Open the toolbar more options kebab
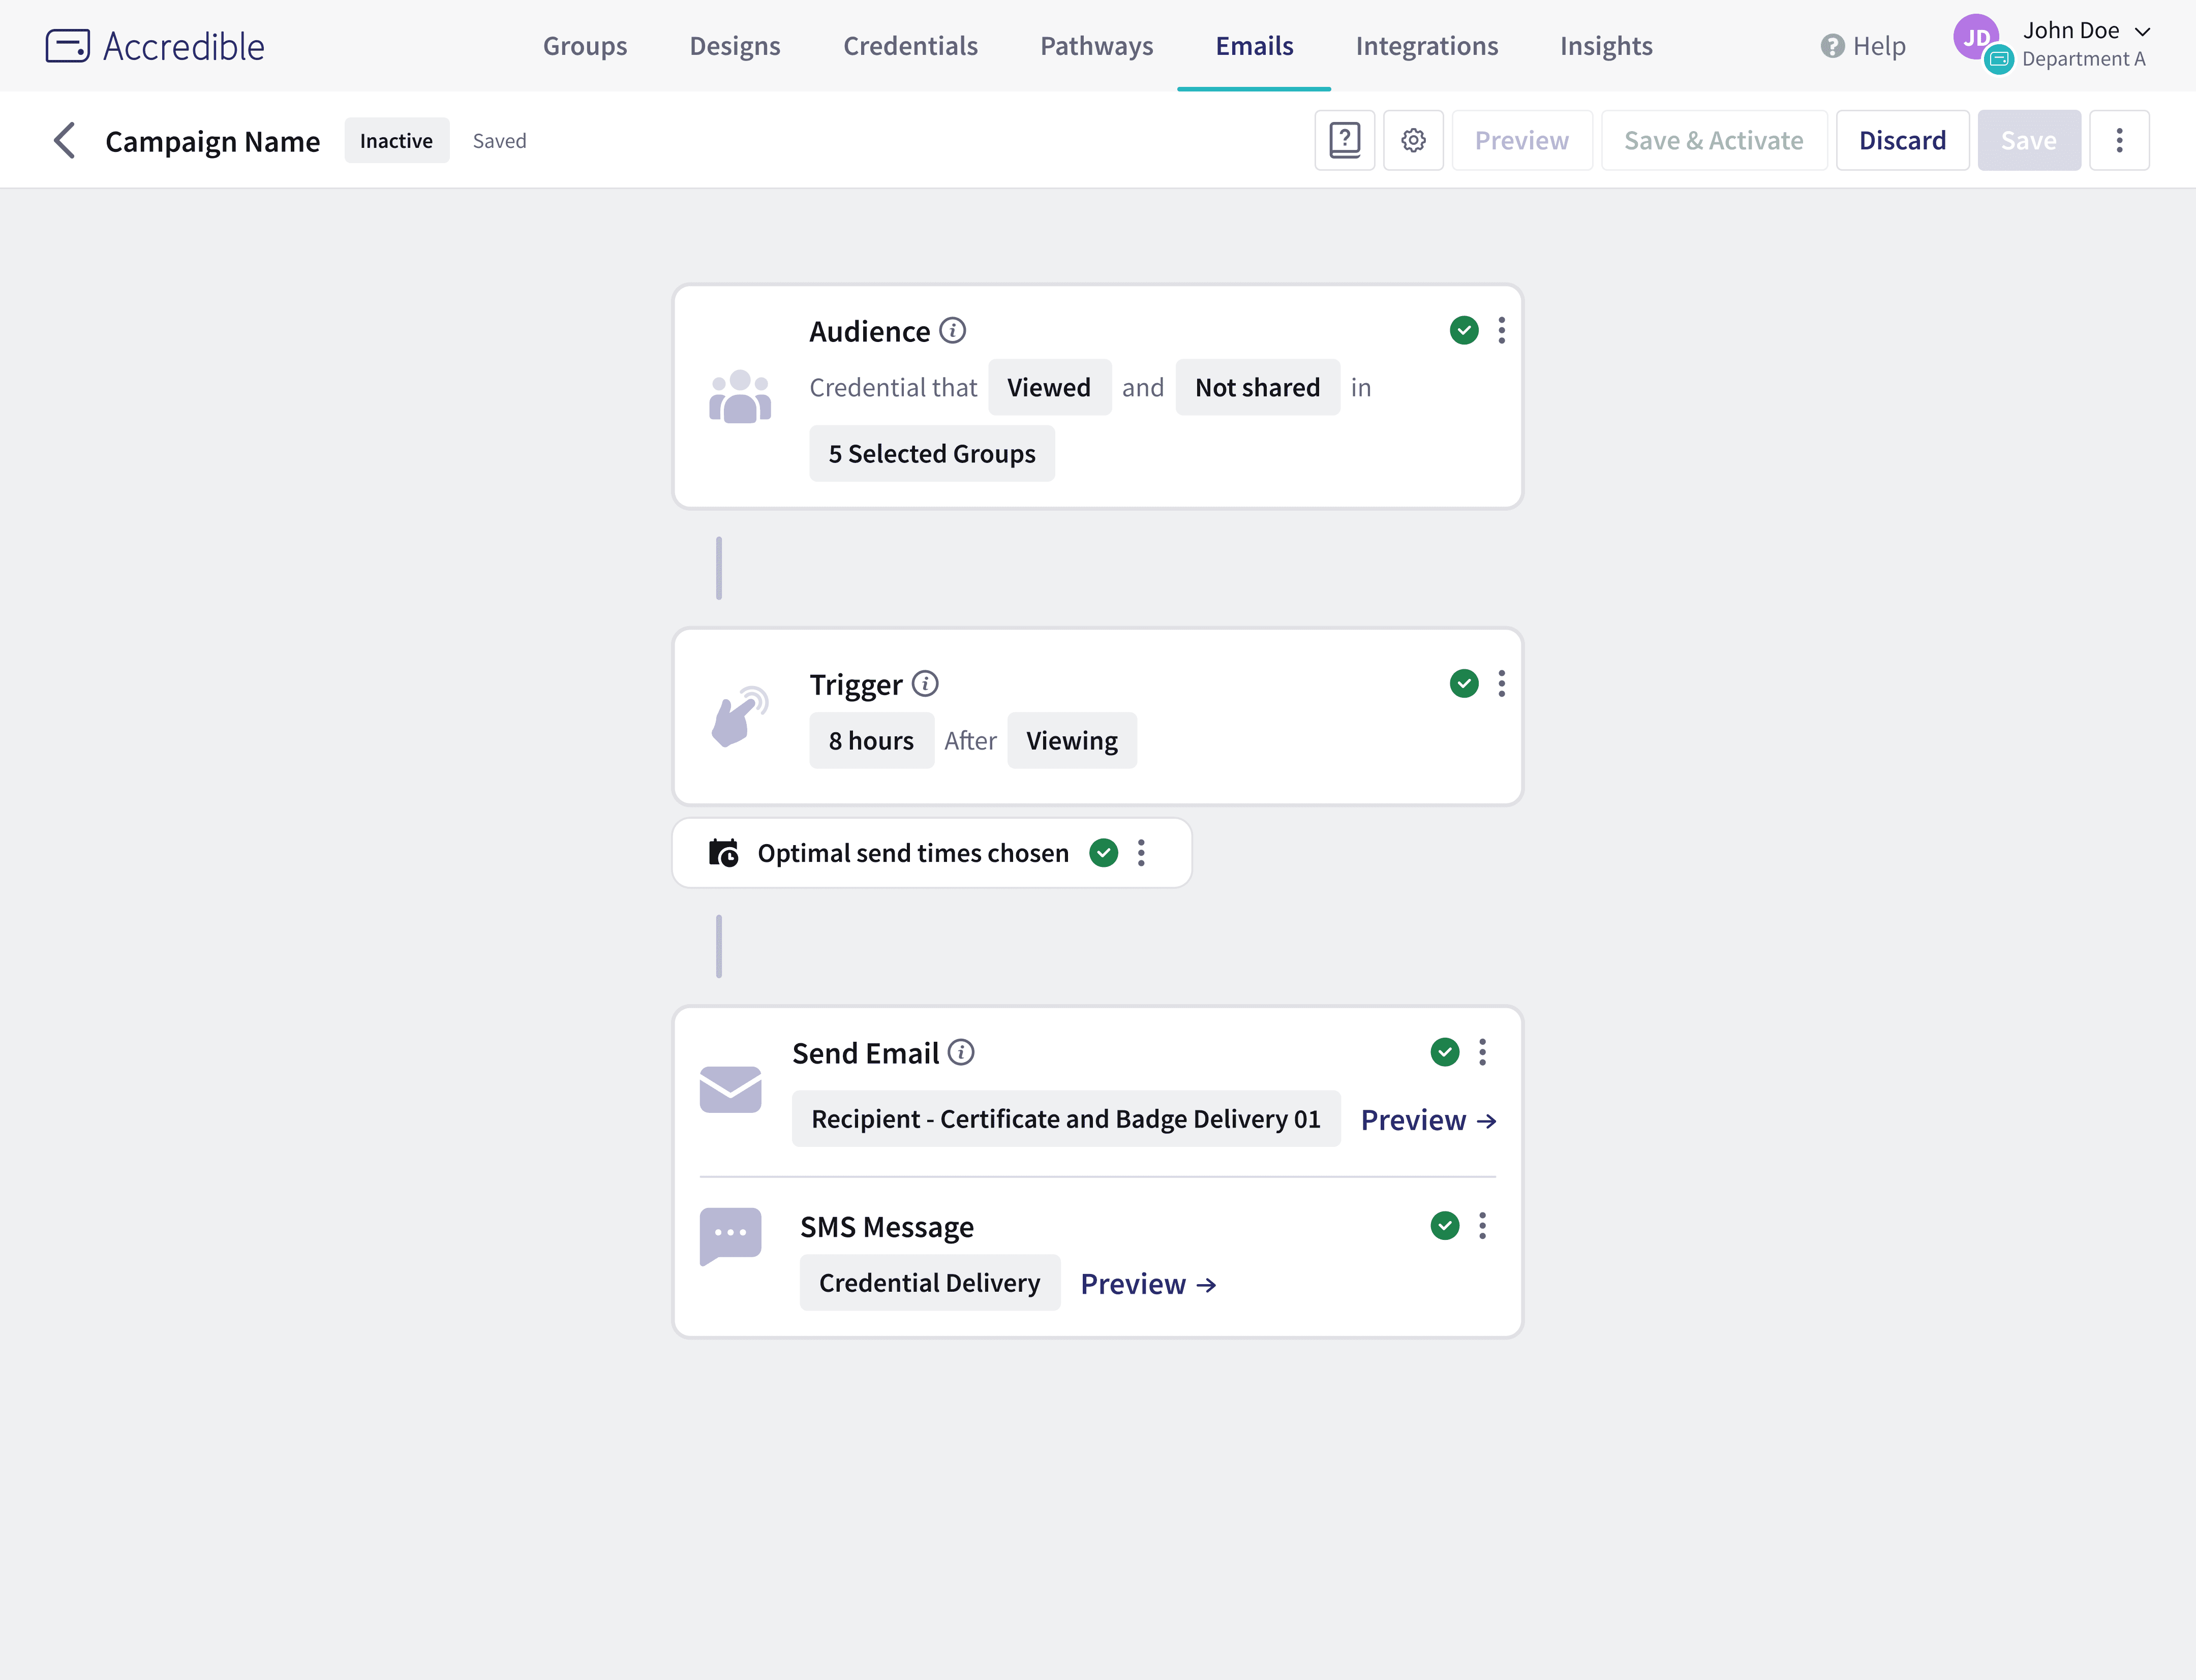Image resolution: width=2196 pixels, height=1680 pixels. 2118,140
